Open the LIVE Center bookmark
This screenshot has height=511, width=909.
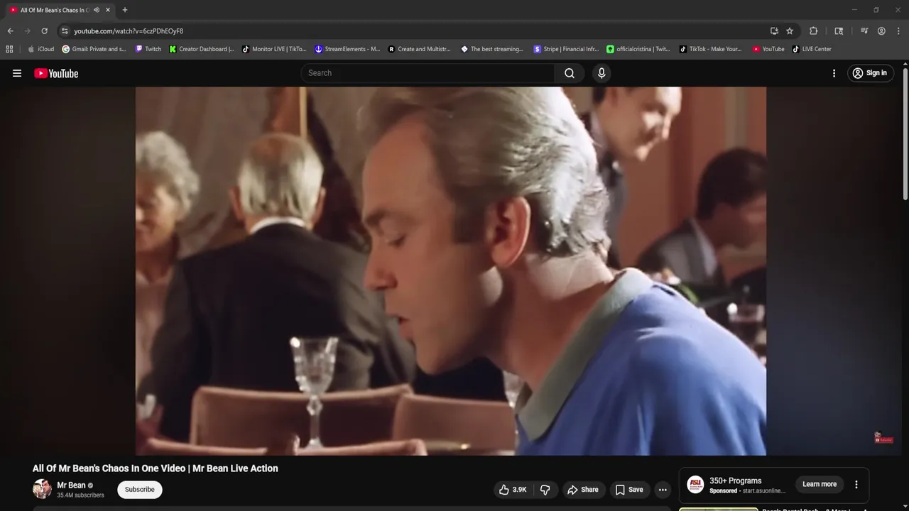pyautogui.click(x=812, y=49)
